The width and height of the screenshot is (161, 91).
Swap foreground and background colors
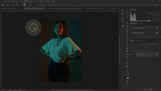[128, 74]
